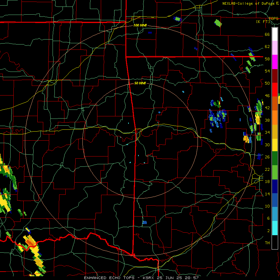This screenshot has width=280, height=280.
Task: Click the 2 legend value
Action: [x=268, y=231]
